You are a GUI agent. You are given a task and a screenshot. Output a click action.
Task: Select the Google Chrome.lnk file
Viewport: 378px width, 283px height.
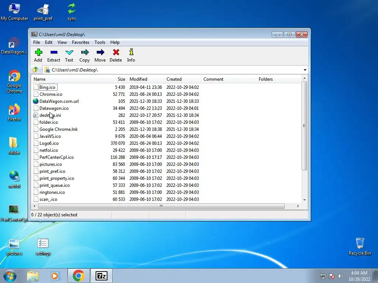(x=59, y=129)
